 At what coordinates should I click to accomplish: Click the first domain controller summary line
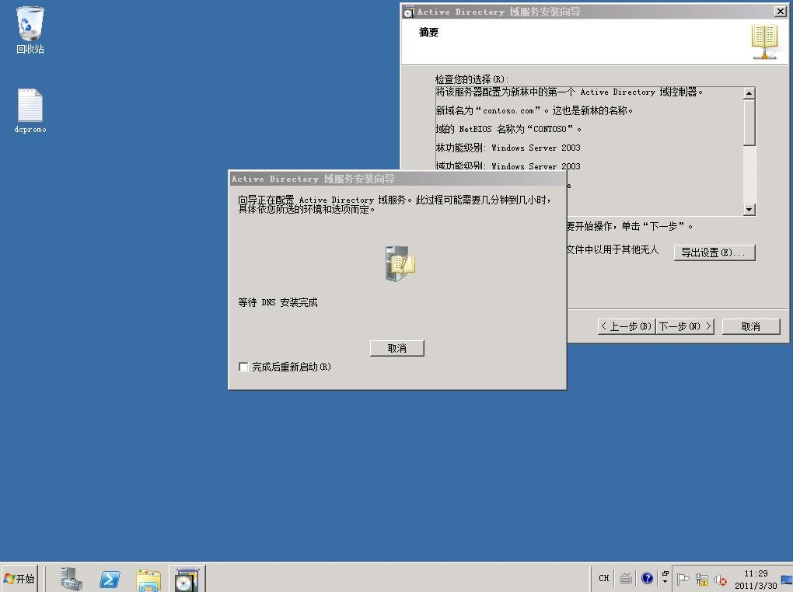point(569,92)
